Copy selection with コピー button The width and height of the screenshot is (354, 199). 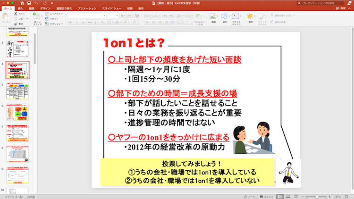(x=20, y=19)
